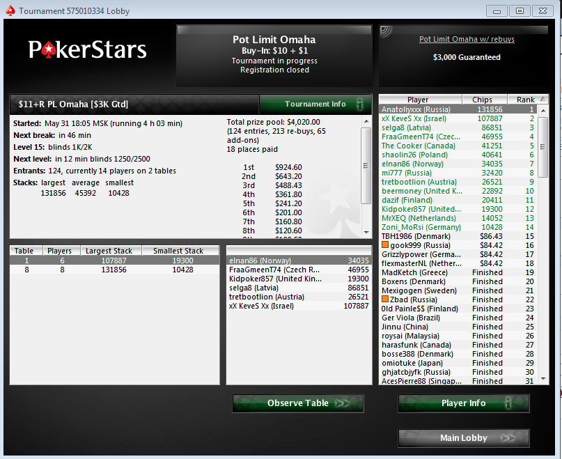Click the up arrow of player list scrollbar
This screenshot has width=562, height=459.
click(x=543, y=111)
